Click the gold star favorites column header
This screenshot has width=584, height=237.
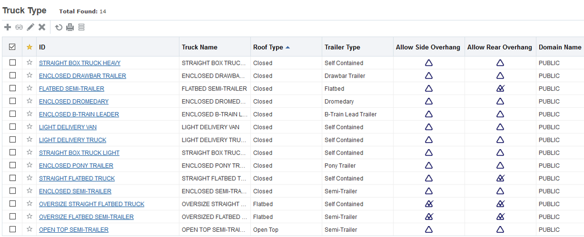tap(30, 47)
